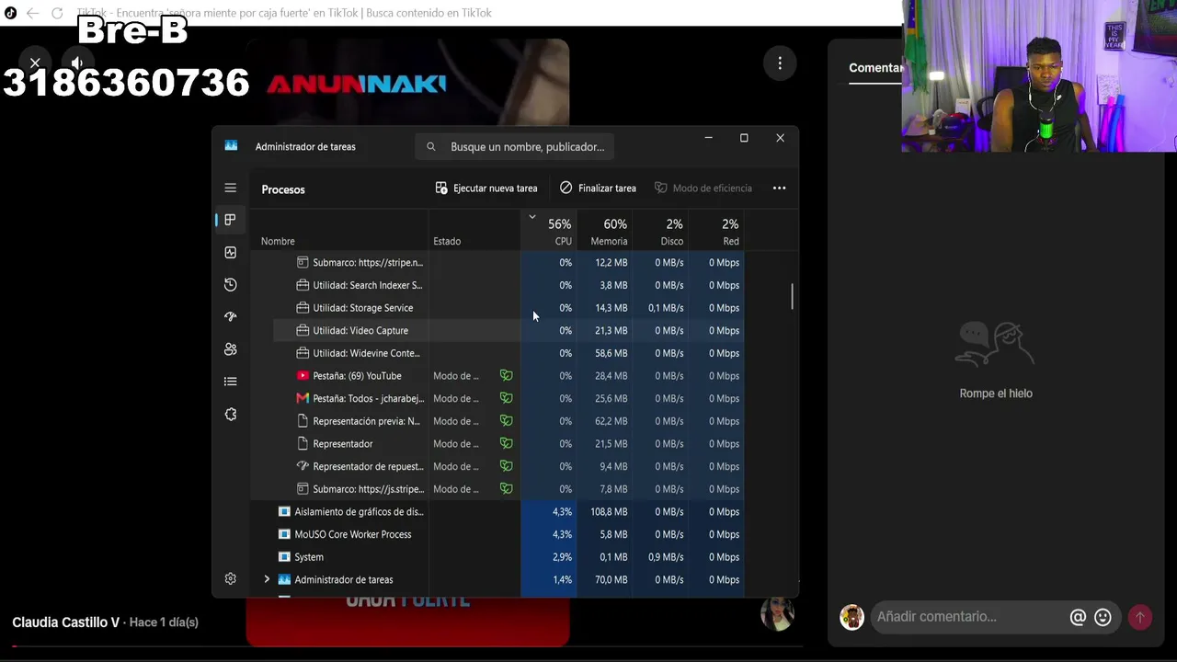
Task: Click the Administrador de tareas process icon
Action: [x=284, y=579]
